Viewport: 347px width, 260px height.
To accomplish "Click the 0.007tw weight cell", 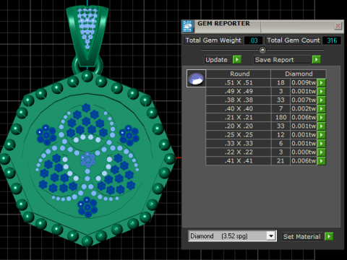I will (304, 100).
